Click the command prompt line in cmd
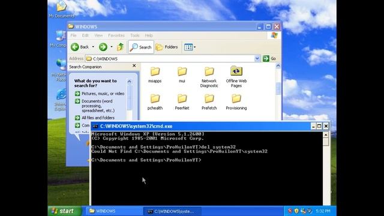Image resolution: width=384 pixels, height=216 pixels. (x=146, y=160)
